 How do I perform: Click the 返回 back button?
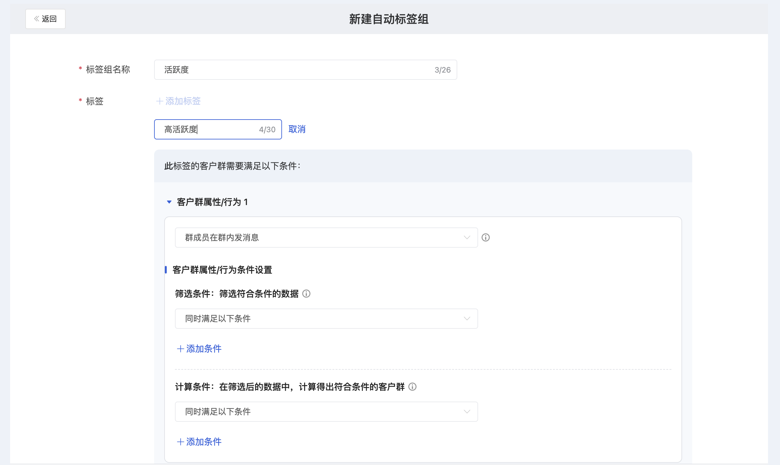click(45, 19)
